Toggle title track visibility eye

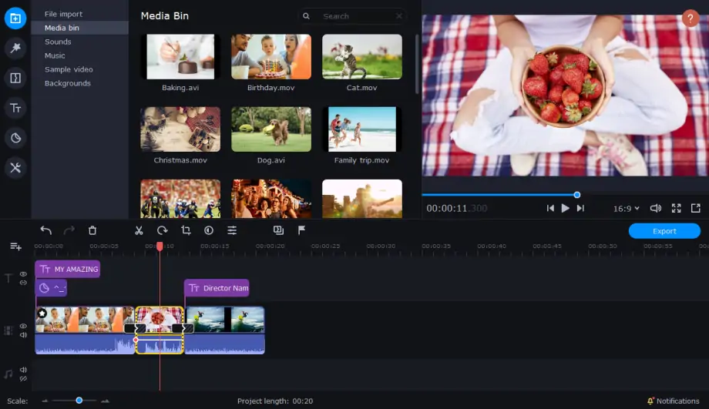[24, 274]
